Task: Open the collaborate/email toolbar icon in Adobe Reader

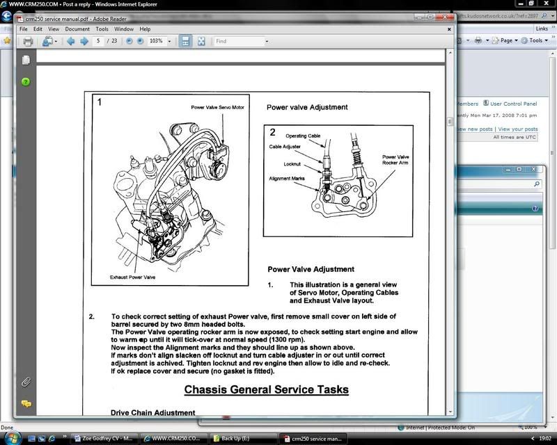Action: (47, 42)
